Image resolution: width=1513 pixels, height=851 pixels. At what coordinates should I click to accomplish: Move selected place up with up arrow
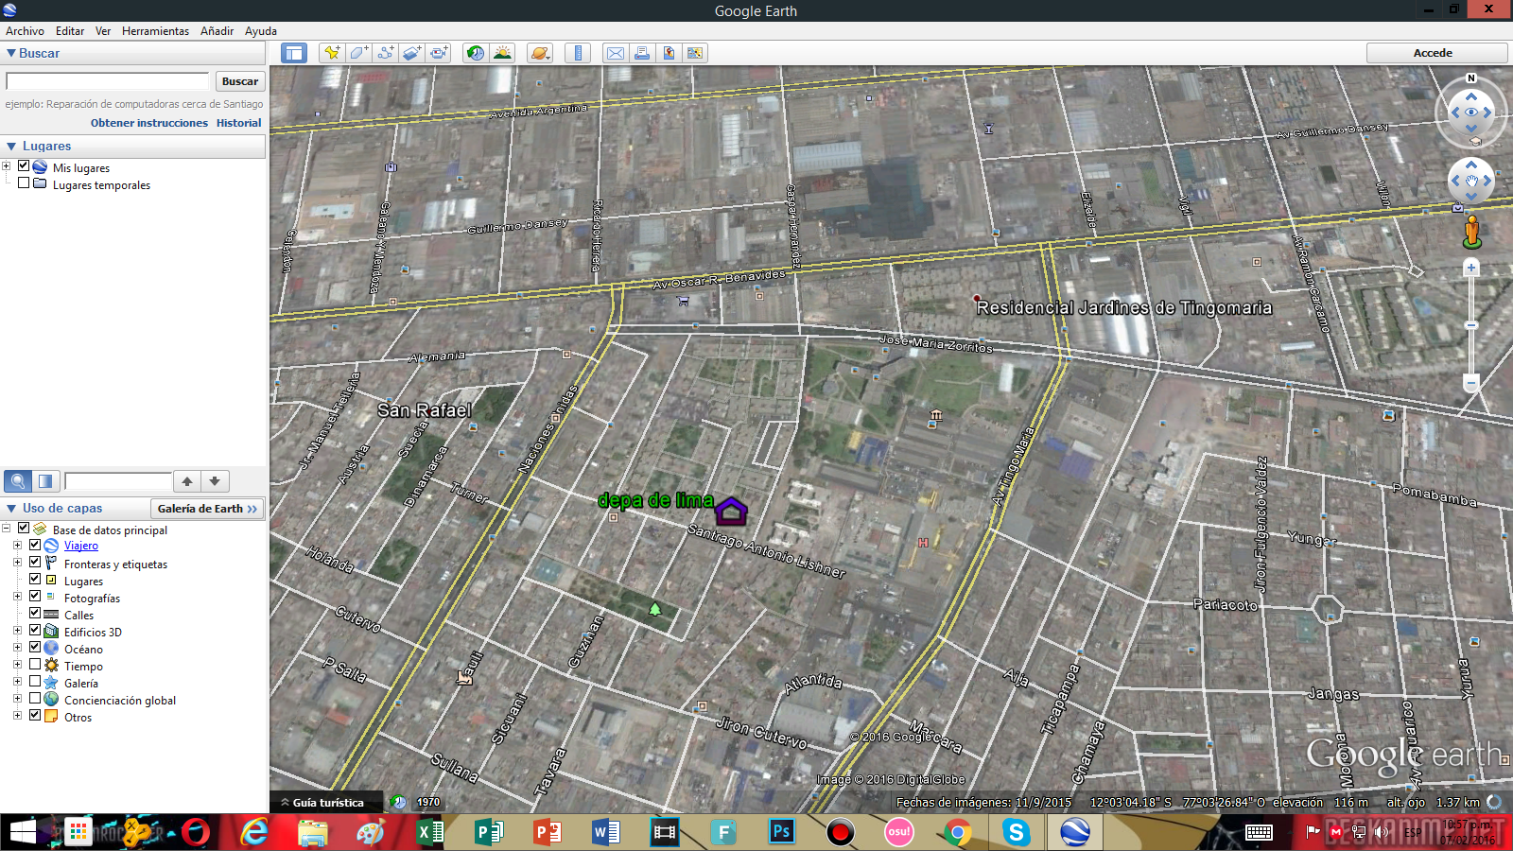point(187,481)
